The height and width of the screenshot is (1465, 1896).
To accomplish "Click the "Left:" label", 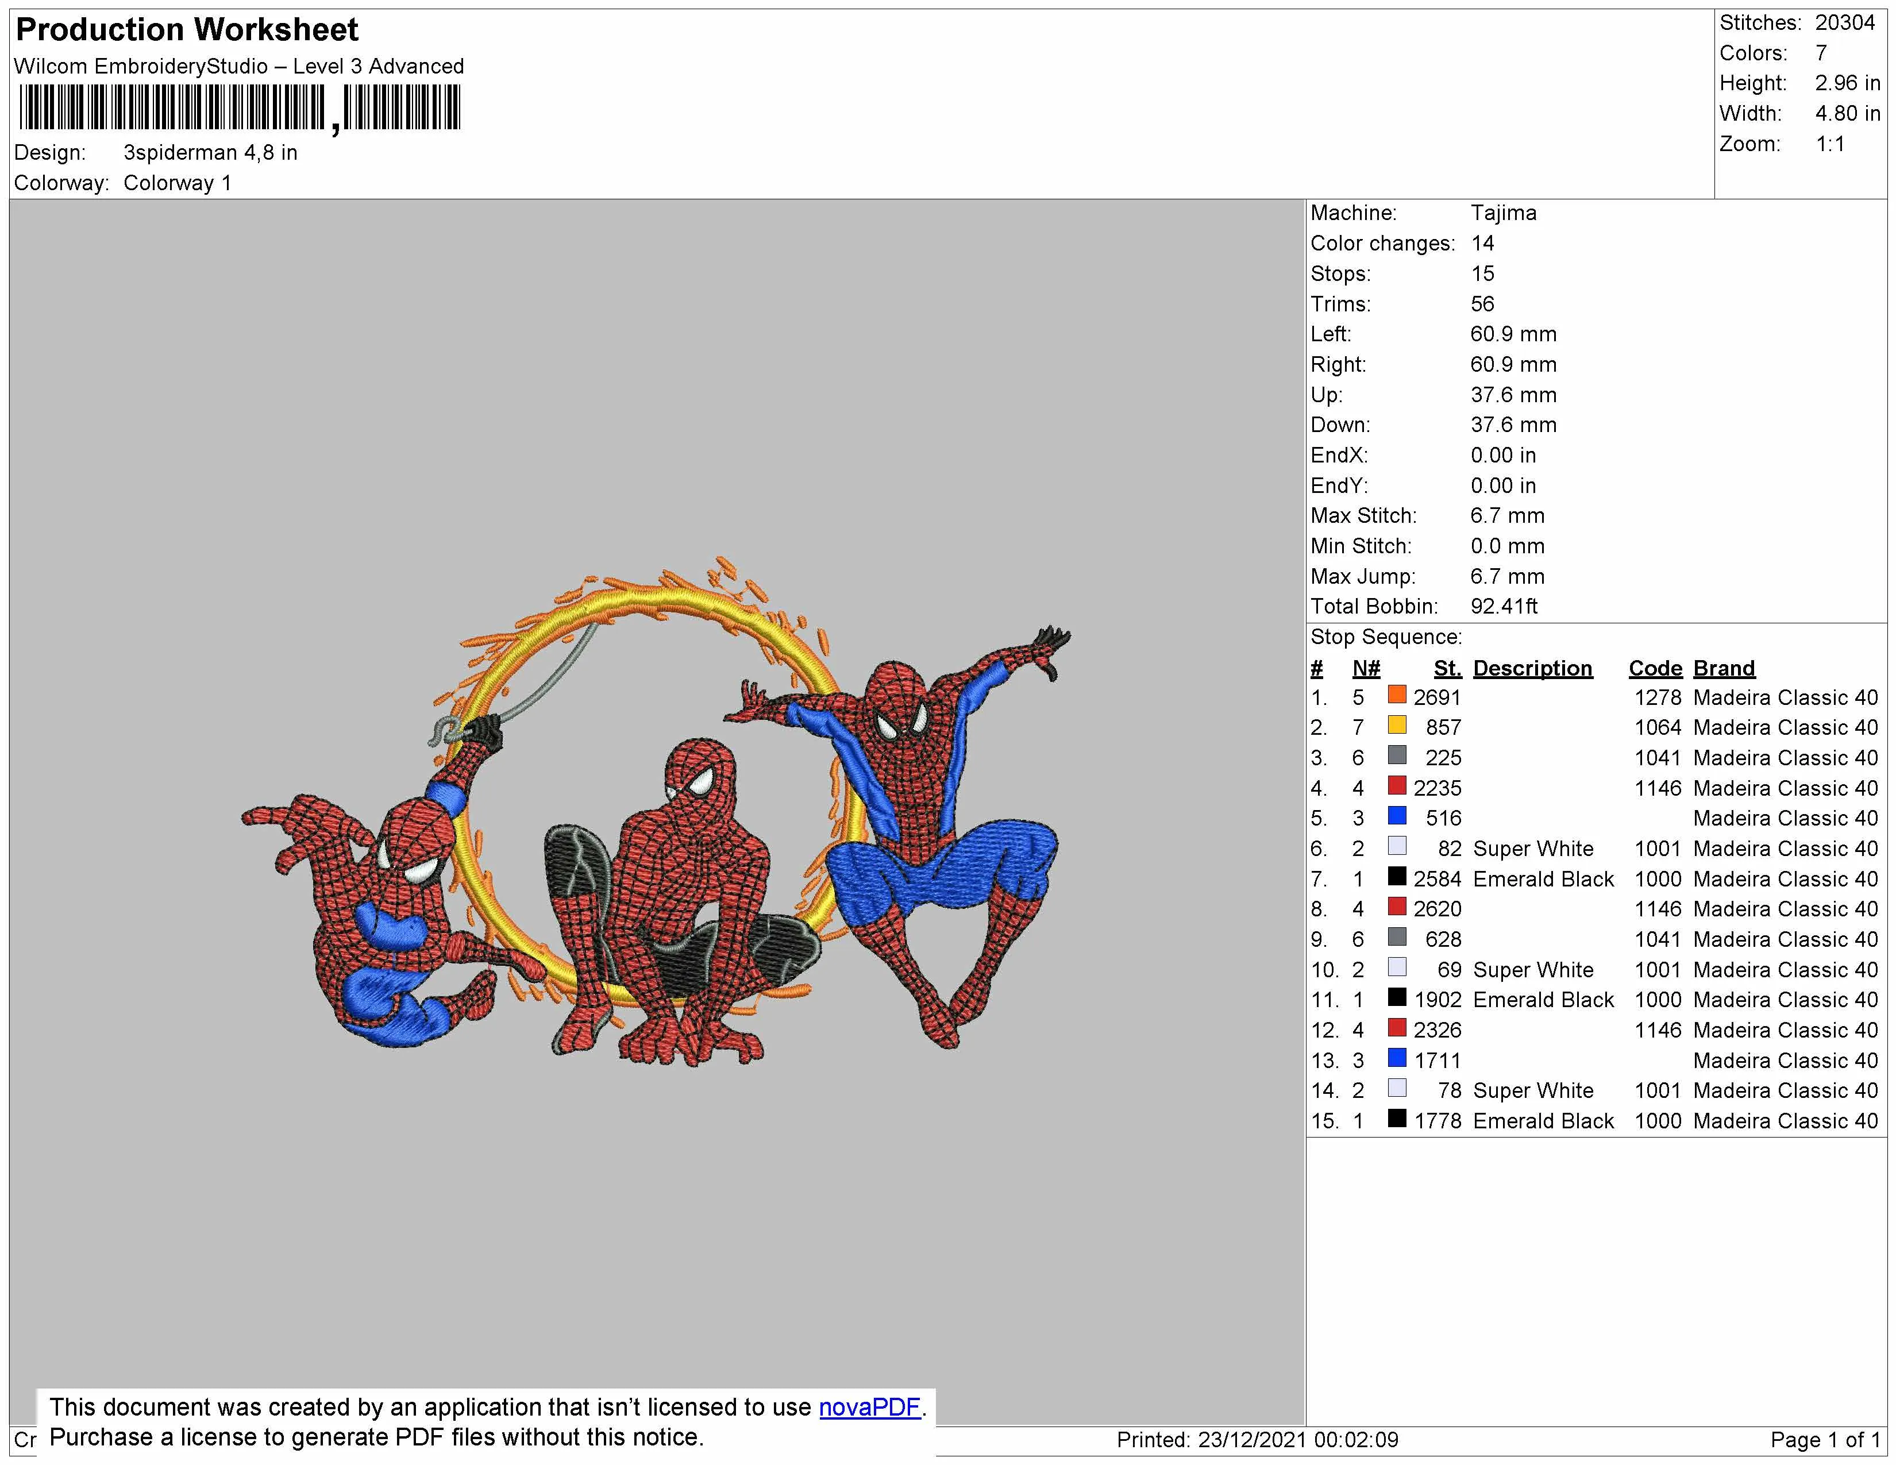I will (x=1330, y=334).
